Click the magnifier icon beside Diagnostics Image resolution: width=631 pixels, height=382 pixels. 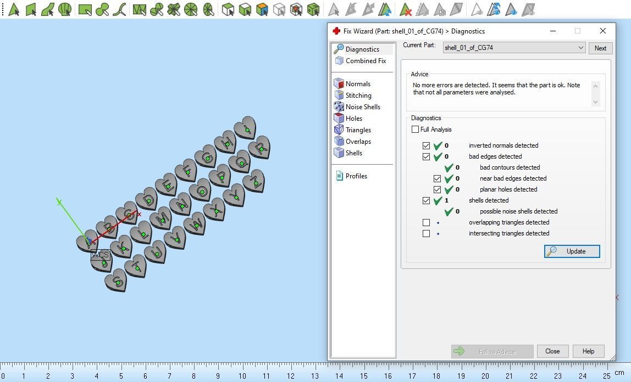339,49
